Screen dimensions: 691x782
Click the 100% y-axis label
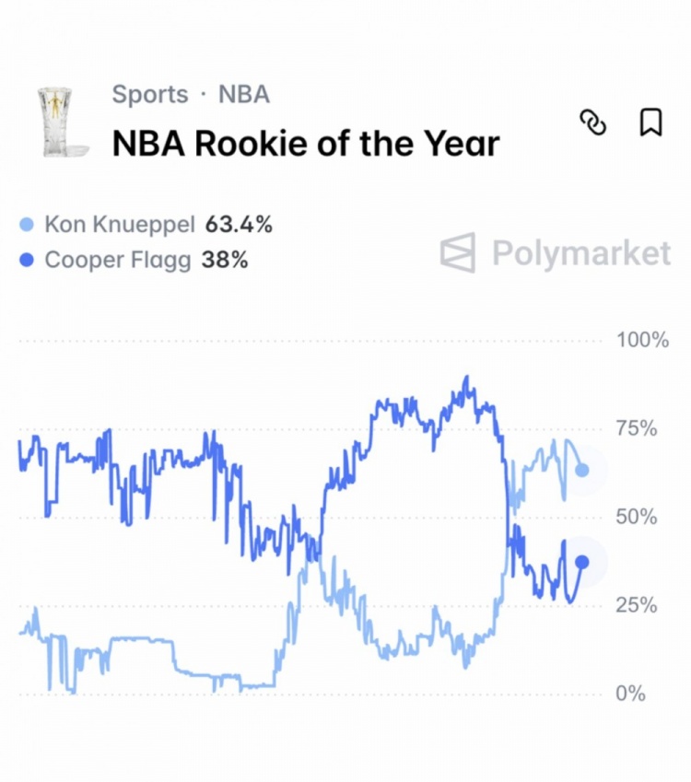(x=642, y=341)
